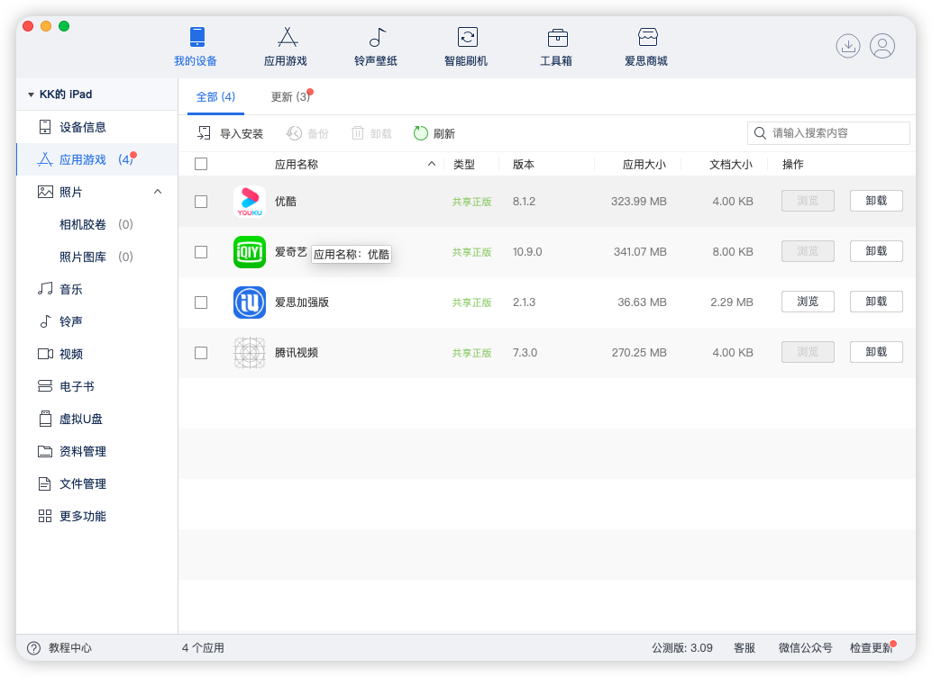Browse 爱思加强版 files via 浏览 button
The width and height of the screenshot is (932, 677).
click(807, 302)
